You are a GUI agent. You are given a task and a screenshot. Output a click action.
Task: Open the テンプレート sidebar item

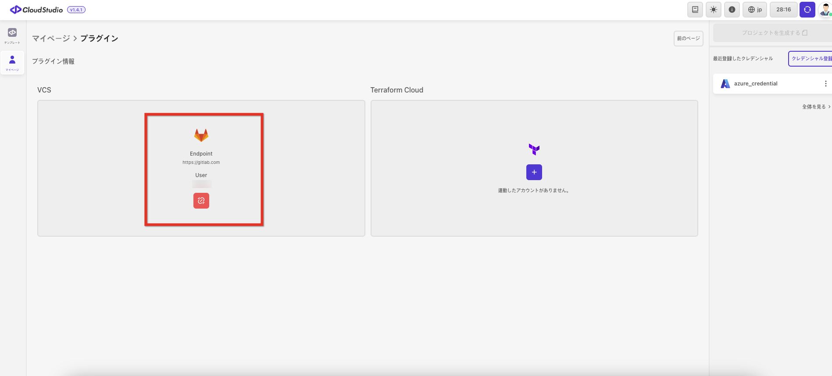(12, 35)
